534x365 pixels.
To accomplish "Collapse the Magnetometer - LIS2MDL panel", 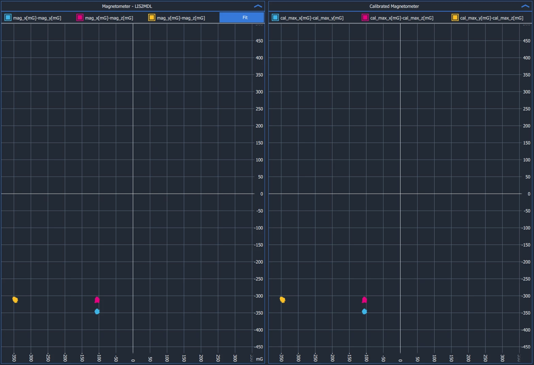I will [x=258, y=6].
